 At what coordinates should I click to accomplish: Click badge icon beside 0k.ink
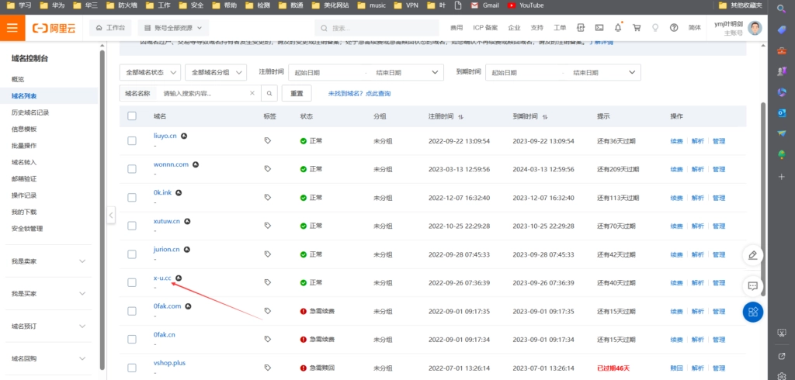(179, 192)
